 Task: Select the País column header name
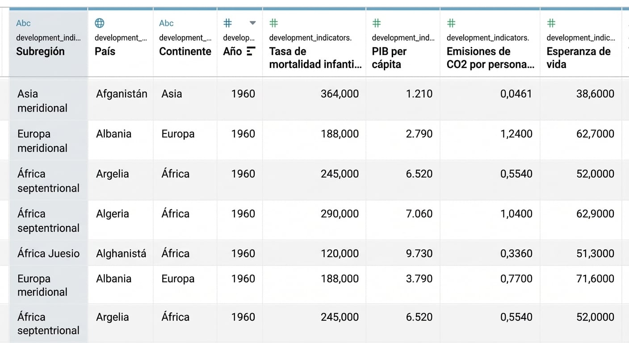click(105, 51)
